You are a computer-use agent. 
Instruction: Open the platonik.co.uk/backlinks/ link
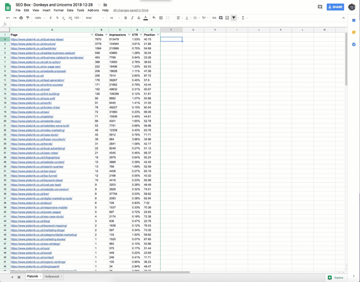click(x=33, y=48)
